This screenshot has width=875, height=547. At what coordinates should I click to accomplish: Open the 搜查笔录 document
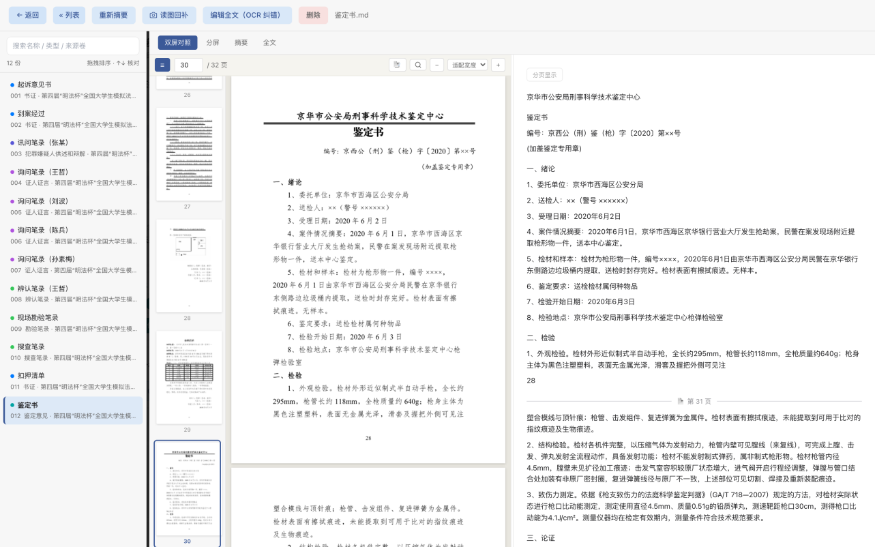pyautogui.click(x=73, y=352)
